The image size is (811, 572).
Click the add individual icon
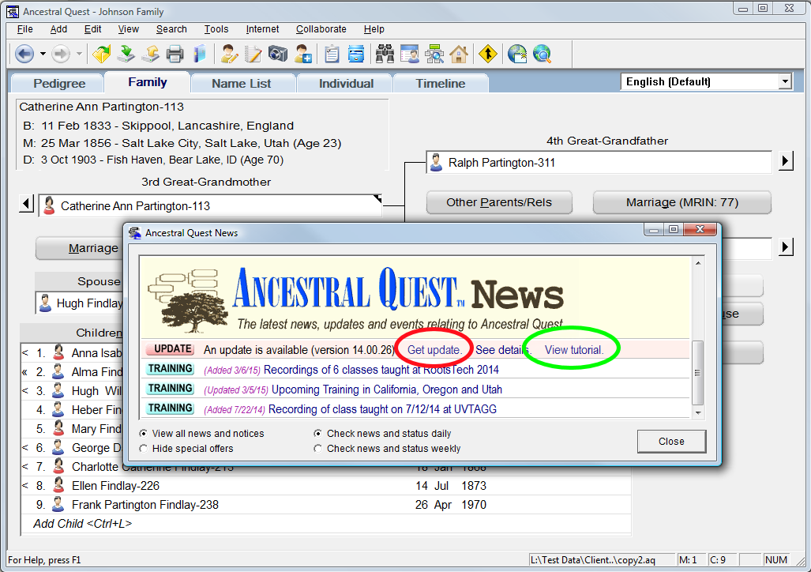pos(303,55)
